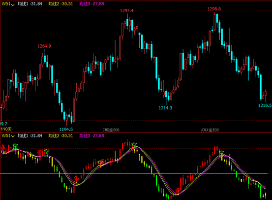Click the 空 marker at the indicator's rightmost peak

pos(221,153)
